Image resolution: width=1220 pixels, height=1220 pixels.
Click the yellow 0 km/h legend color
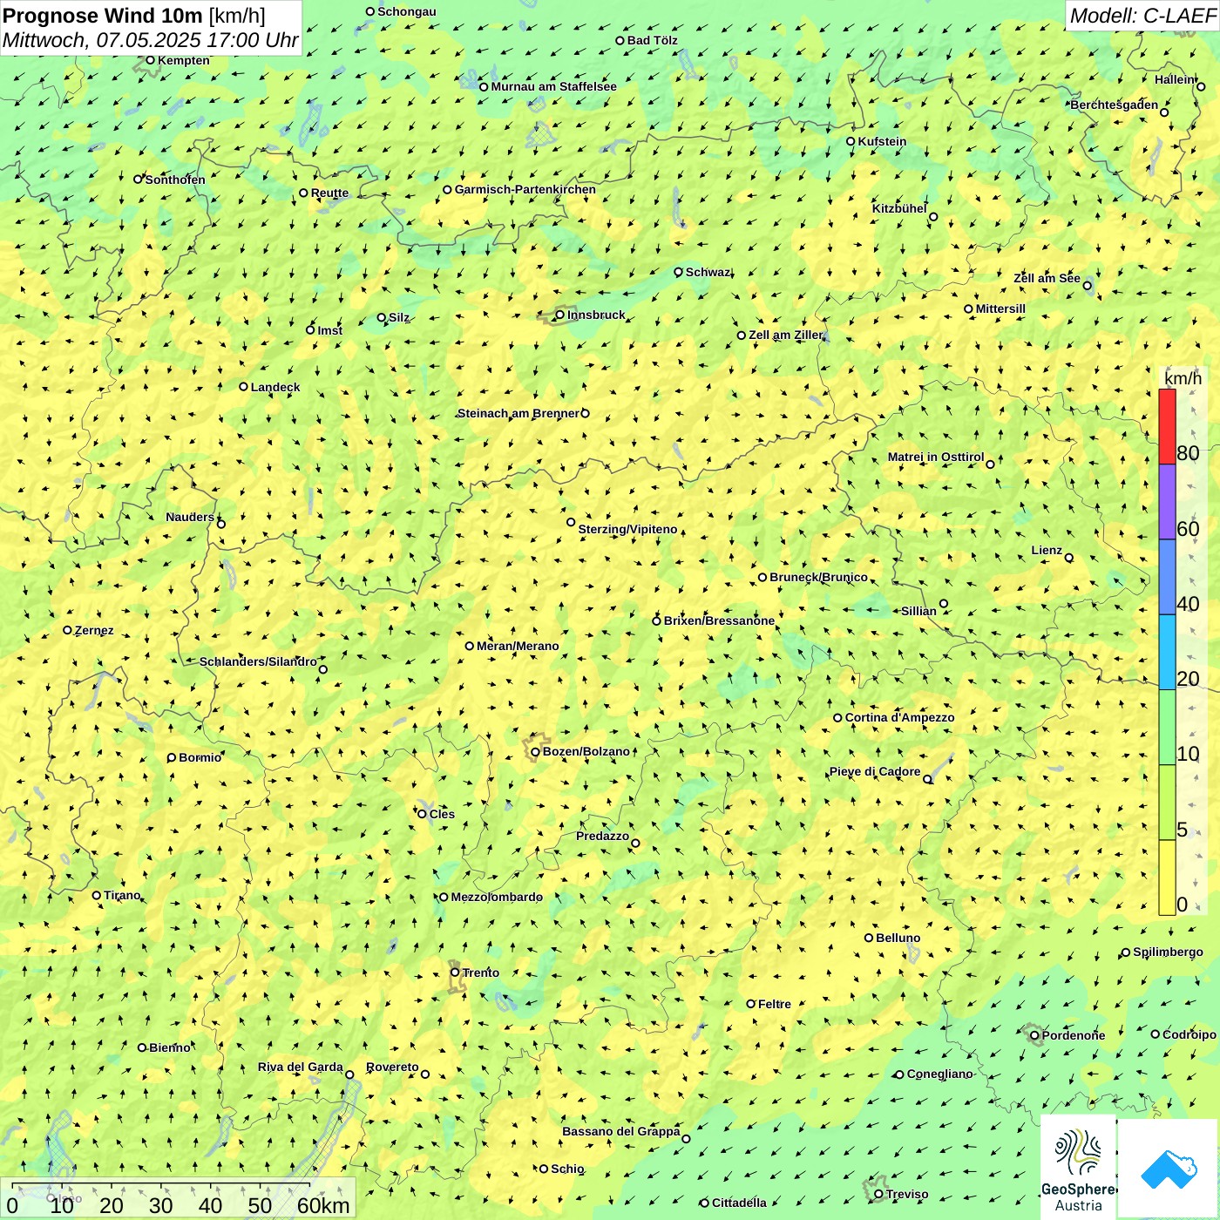pyautogui.click(x=1167, y=878)
